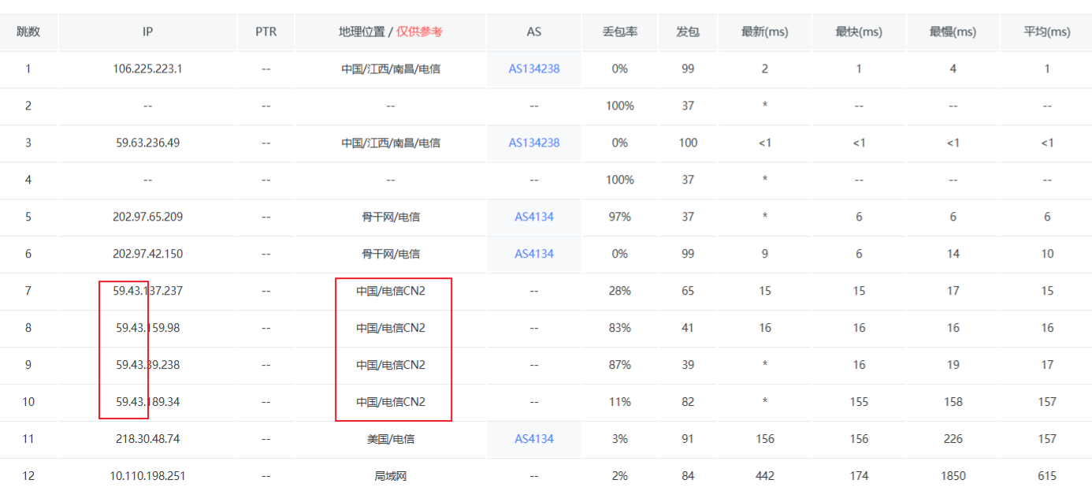Select the AS column header

pos(534,32)
